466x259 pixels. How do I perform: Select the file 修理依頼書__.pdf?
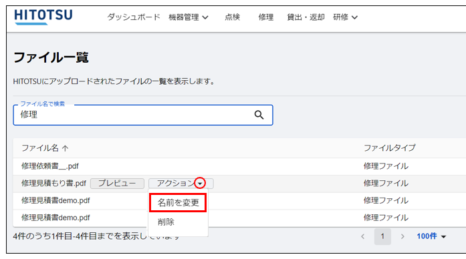tap(50, 166)
